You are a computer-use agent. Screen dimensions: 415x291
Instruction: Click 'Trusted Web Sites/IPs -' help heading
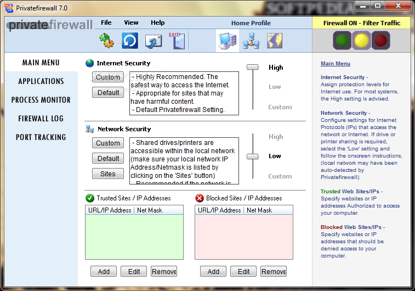(351, 192)
